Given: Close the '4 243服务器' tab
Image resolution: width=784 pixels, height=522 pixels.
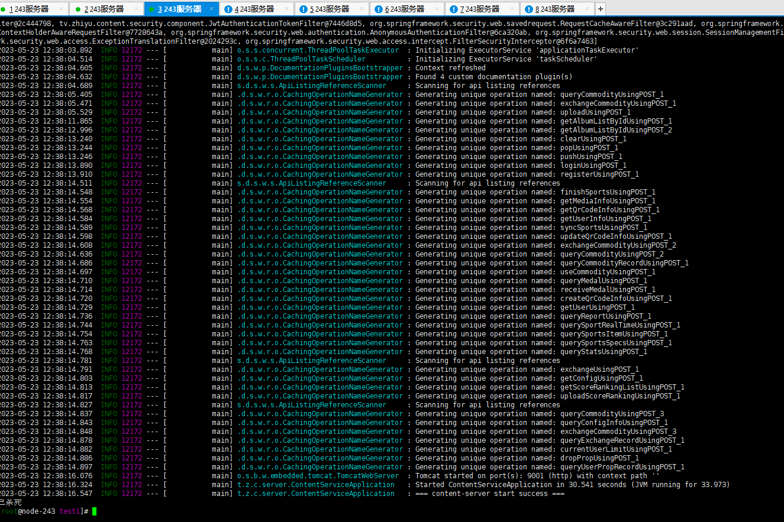Looking at the screenshot, I should 286,9.
